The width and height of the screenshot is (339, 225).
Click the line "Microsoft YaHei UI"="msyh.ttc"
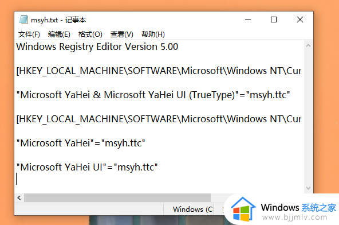pos(87,167)
